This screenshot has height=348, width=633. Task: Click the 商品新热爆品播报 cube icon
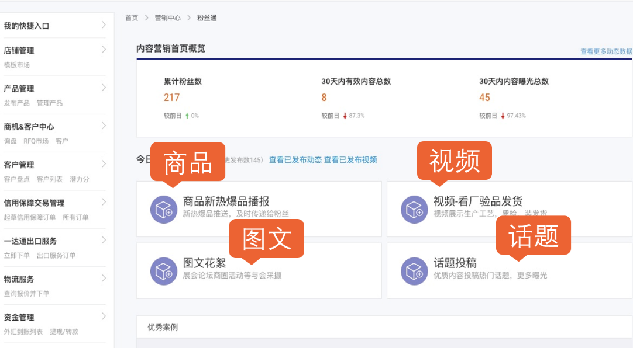[x=164, y=208]
